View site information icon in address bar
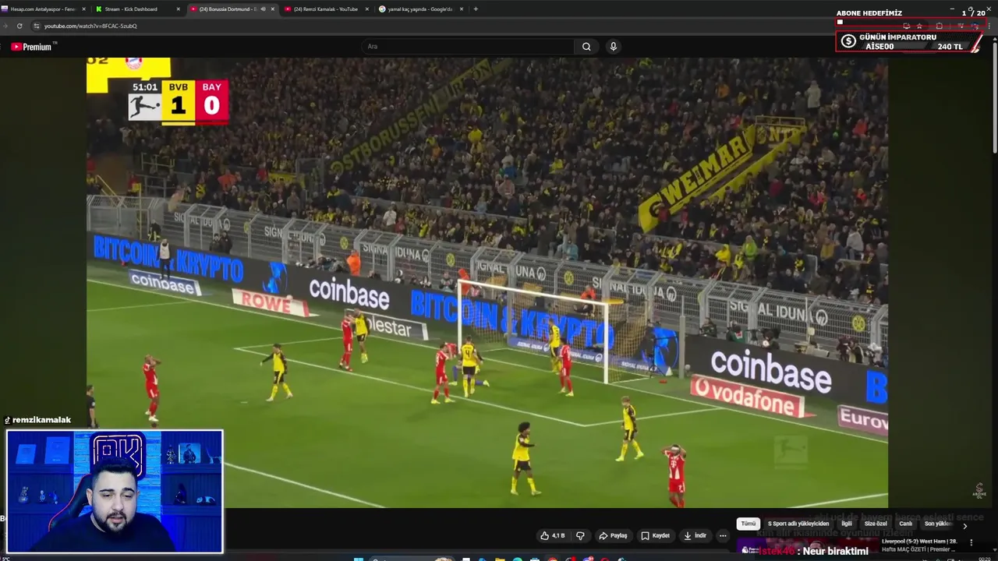This screenshot has height=561, width=998. pyautogui.click(x=36, y=26)
